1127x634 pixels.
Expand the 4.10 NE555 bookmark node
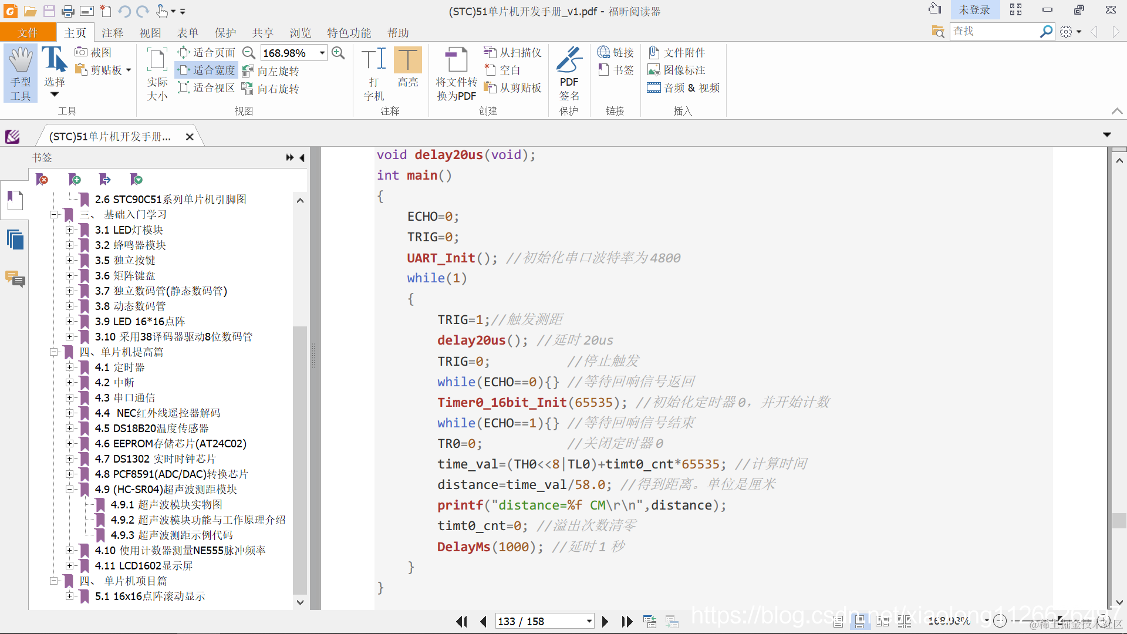click(x=69, y=551)
